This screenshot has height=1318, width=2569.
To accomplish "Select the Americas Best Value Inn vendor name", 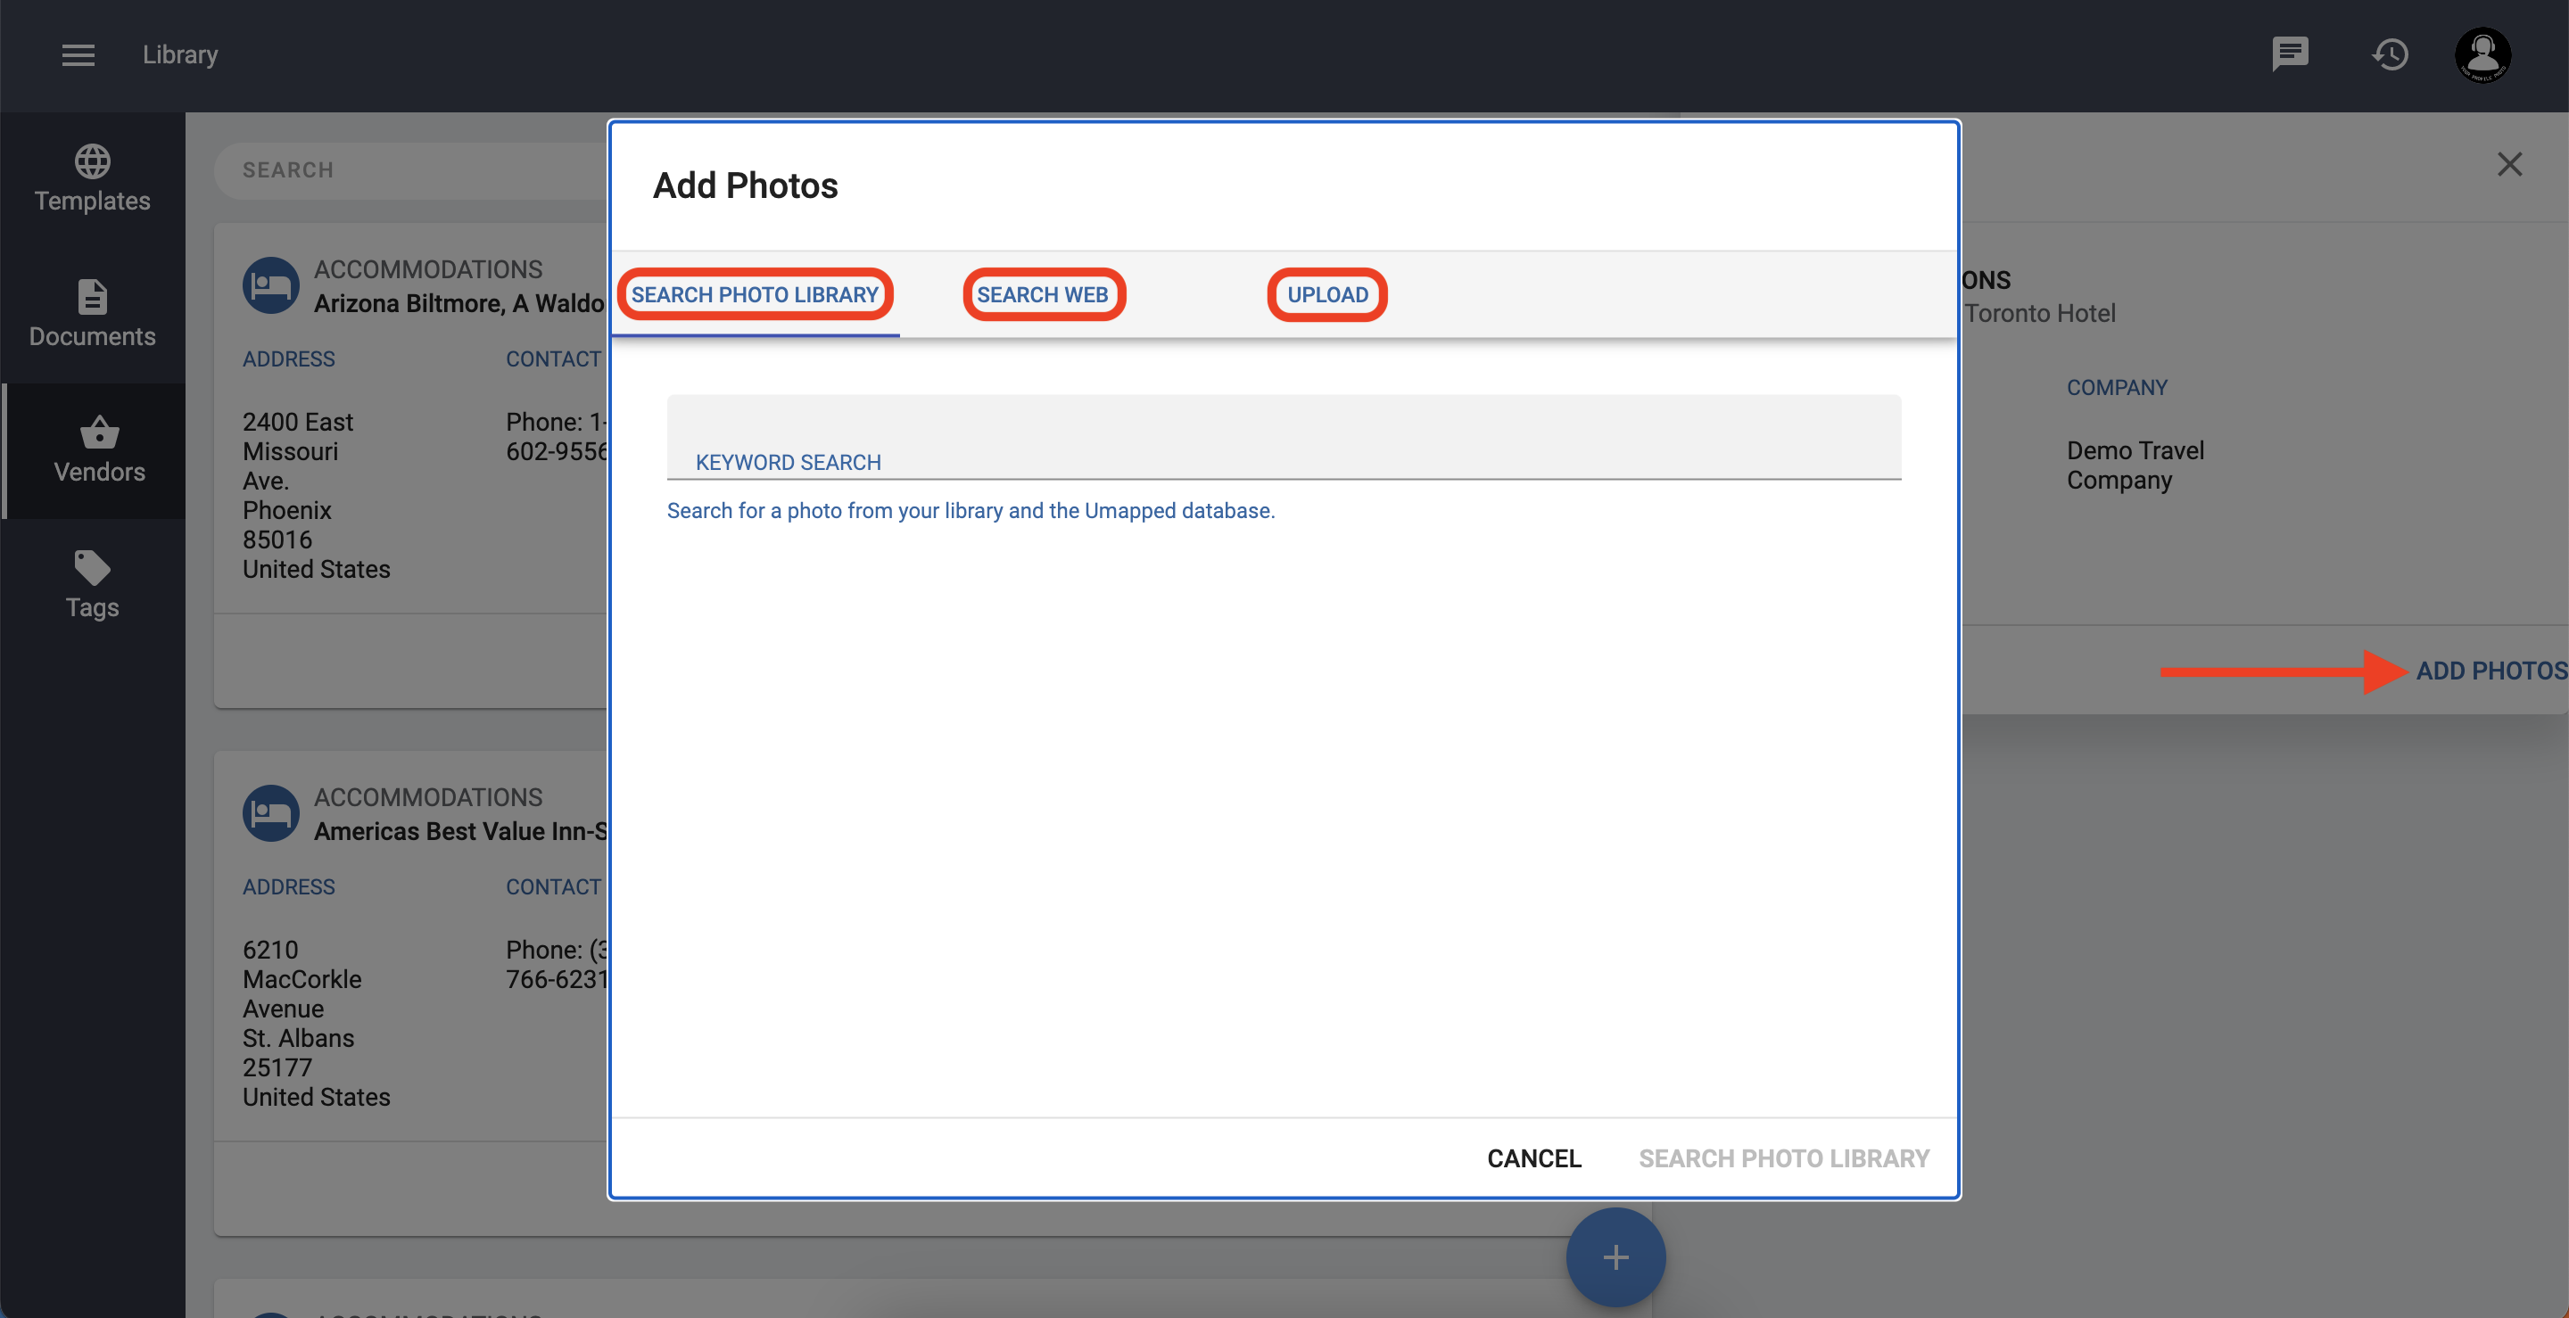I will 461,831.
